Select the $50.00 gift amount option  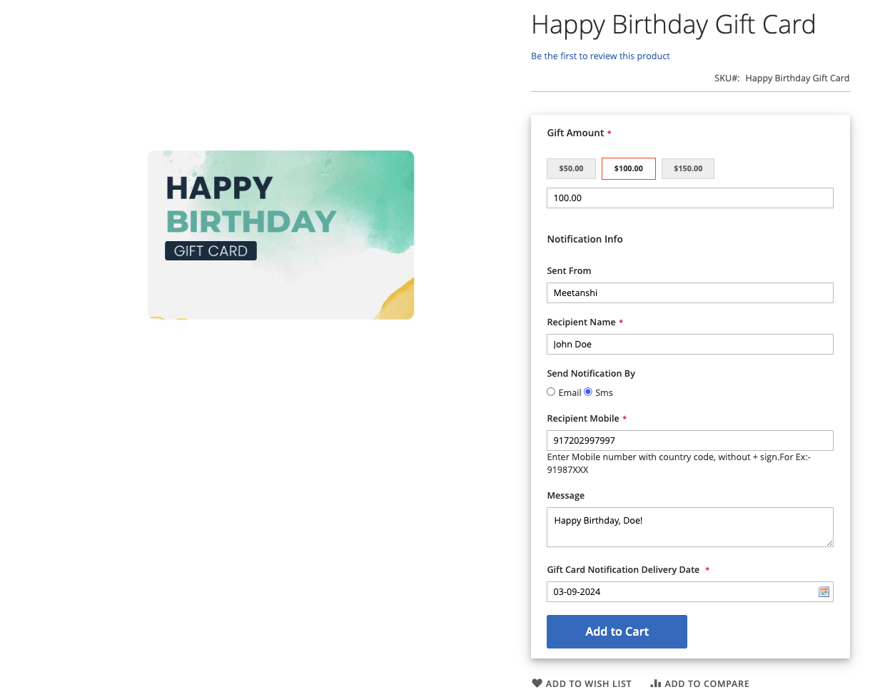pyautogui.click(x=571, y=168)
